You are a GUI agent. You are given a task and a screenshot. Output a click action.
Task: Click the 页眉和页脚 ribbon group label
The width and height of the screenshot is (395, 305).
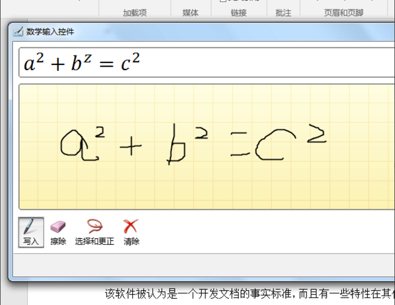click(344, 12)
